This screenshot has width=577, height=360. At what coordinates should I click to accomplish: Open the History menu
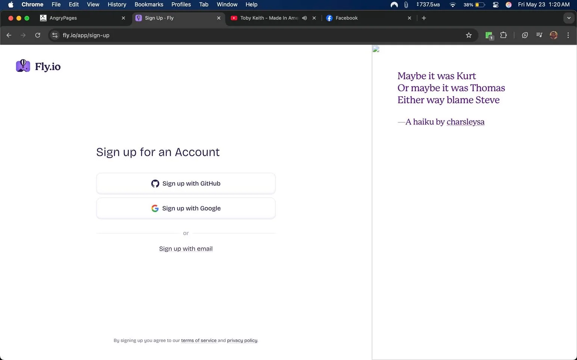pos(116,4)
